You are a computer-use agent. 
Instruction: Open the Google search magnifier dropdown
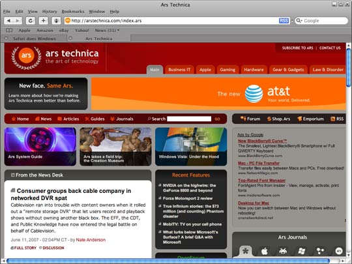point(299,21)
